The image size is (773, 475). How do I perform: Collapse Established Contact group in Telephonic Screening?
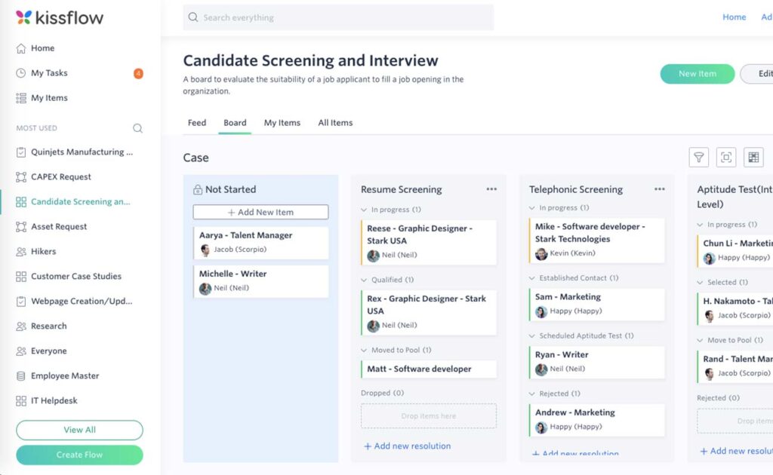534,278
